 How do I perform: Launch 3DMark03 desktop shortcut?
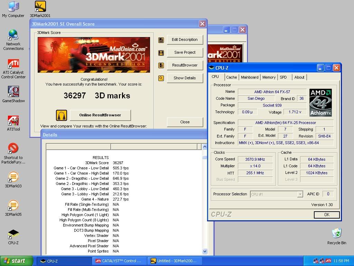13,178
